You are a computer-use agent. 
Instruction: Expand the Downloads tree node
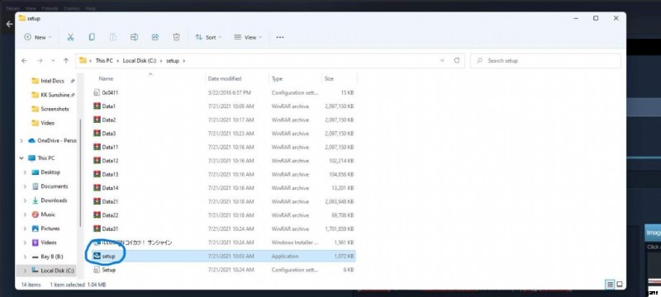25,200
